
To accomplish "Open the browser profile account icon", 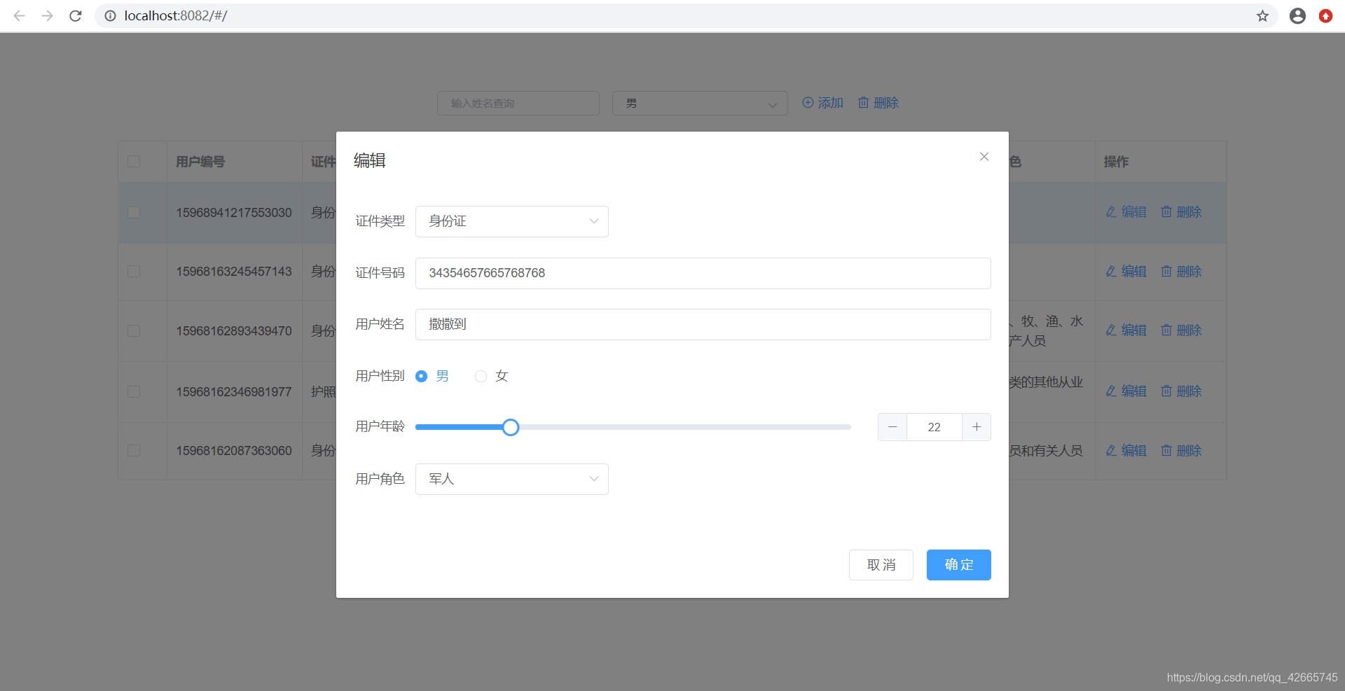I will pyautogui.click(x=1297, y=15).
